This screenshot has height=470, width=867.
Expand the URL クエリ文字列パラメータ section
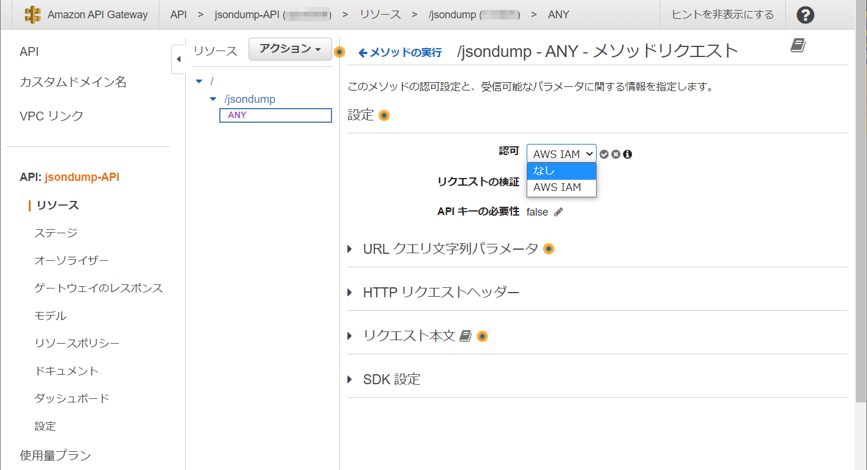coord(450,249)
